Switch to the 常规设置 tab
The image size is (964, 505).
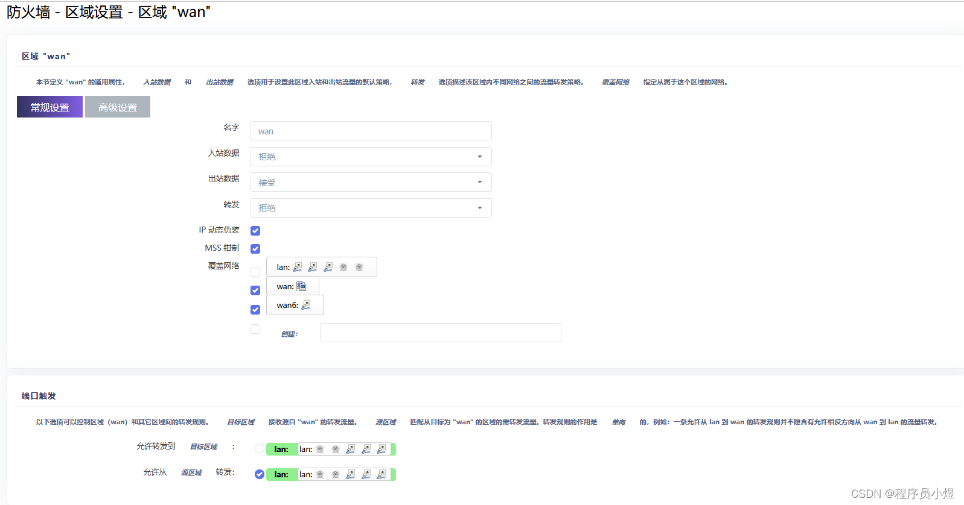click(x=49, y=107)
